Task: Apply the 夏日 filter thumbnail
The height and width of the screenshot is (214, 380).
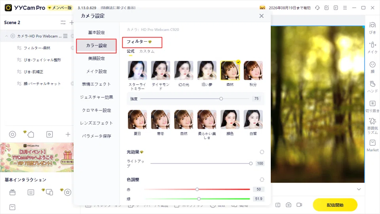Action: tap(137, 119)
